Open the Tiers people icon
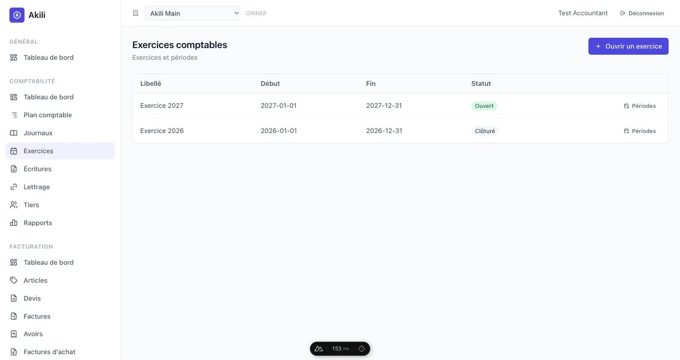The width and height of the screenshot is (680, 360). [x=14, y=205]
